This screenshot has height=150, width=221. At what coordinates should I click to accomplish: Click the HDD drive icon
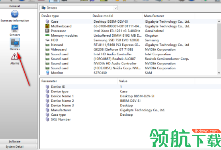[x=47, y=40]
